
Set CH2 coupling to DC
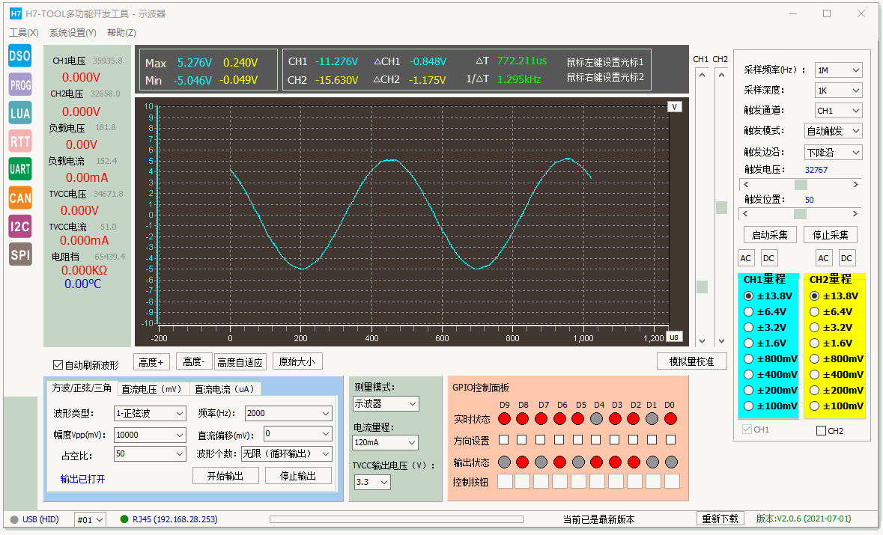[x=846, y=258]
